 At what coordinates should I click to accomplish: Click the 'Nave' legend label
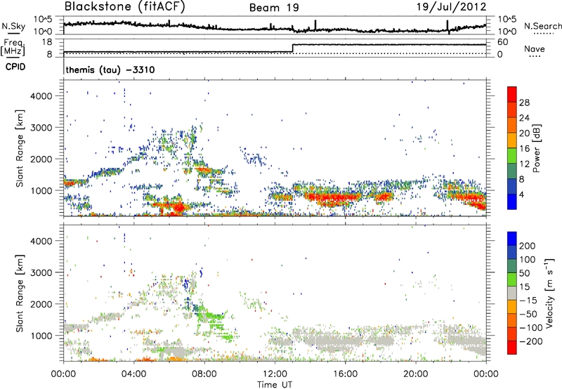tap(535, 49)
